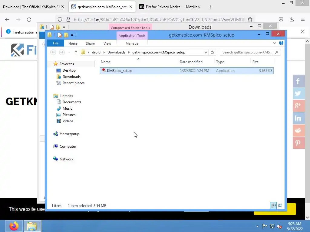Click droid in the address breadcrumb
The width and height of the screenshot is (310, 232).
(x=96, y=52)
